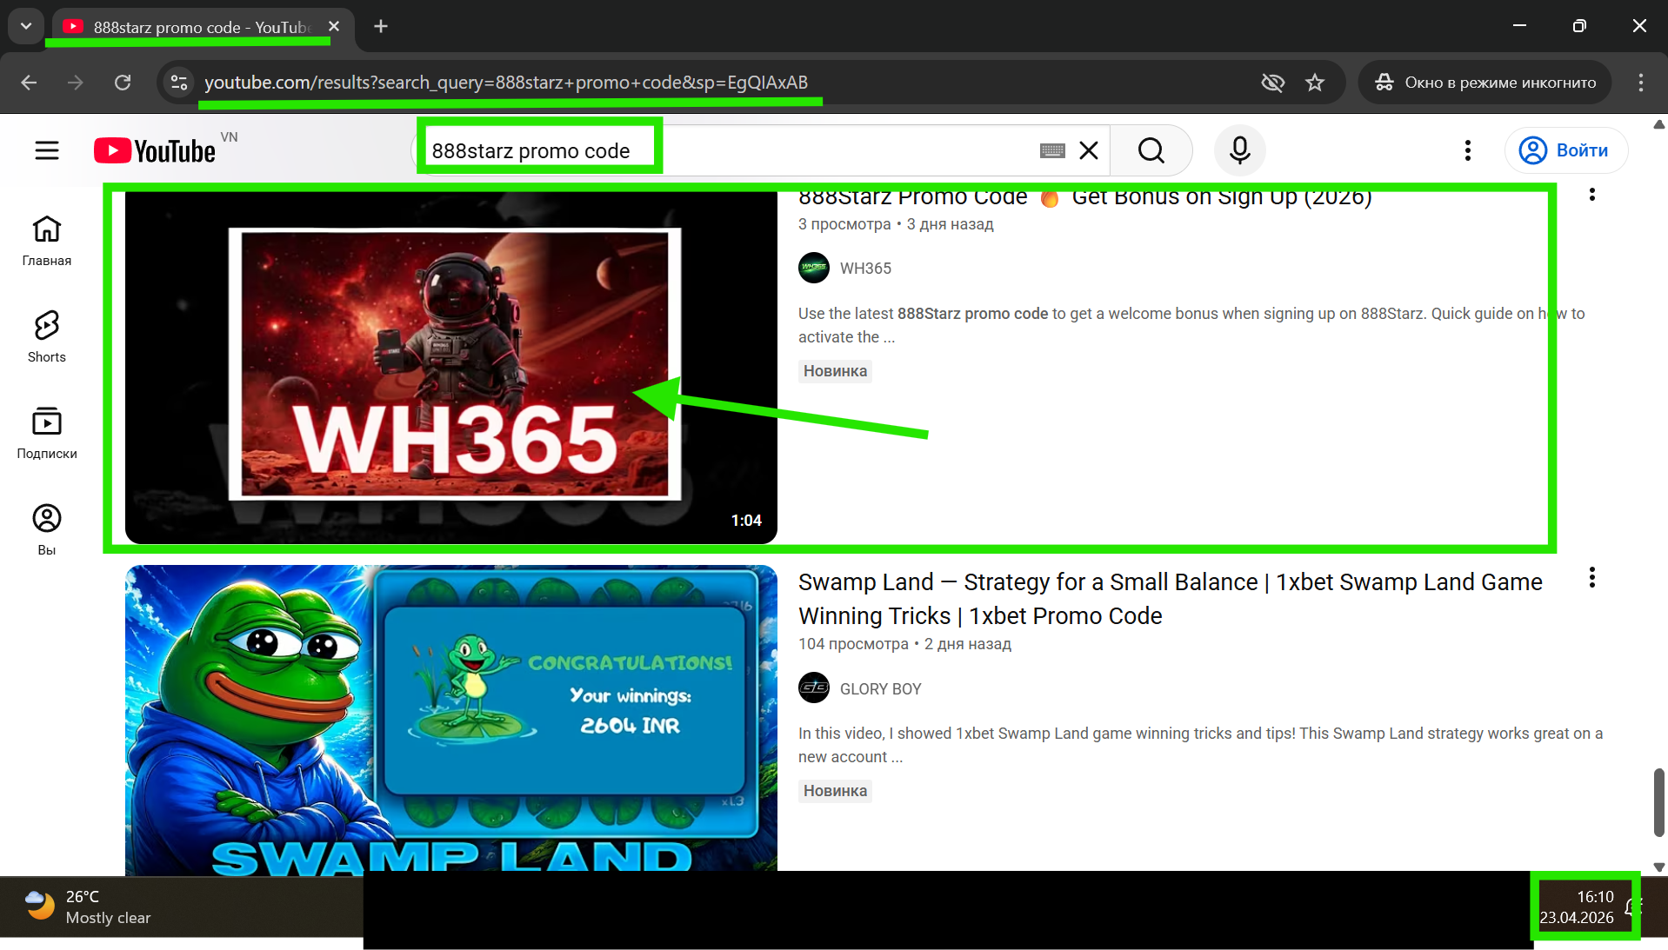Run search with the magnifier button
The width and height of the screenshot is (1668, 950).
1151,150
